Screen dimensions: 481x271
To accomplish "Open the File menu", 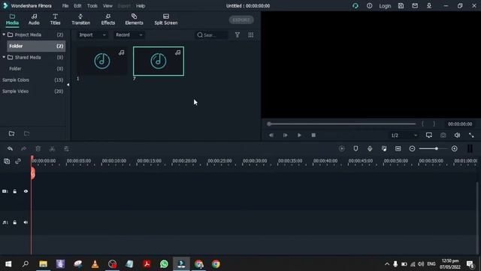I will pos(65,6).
